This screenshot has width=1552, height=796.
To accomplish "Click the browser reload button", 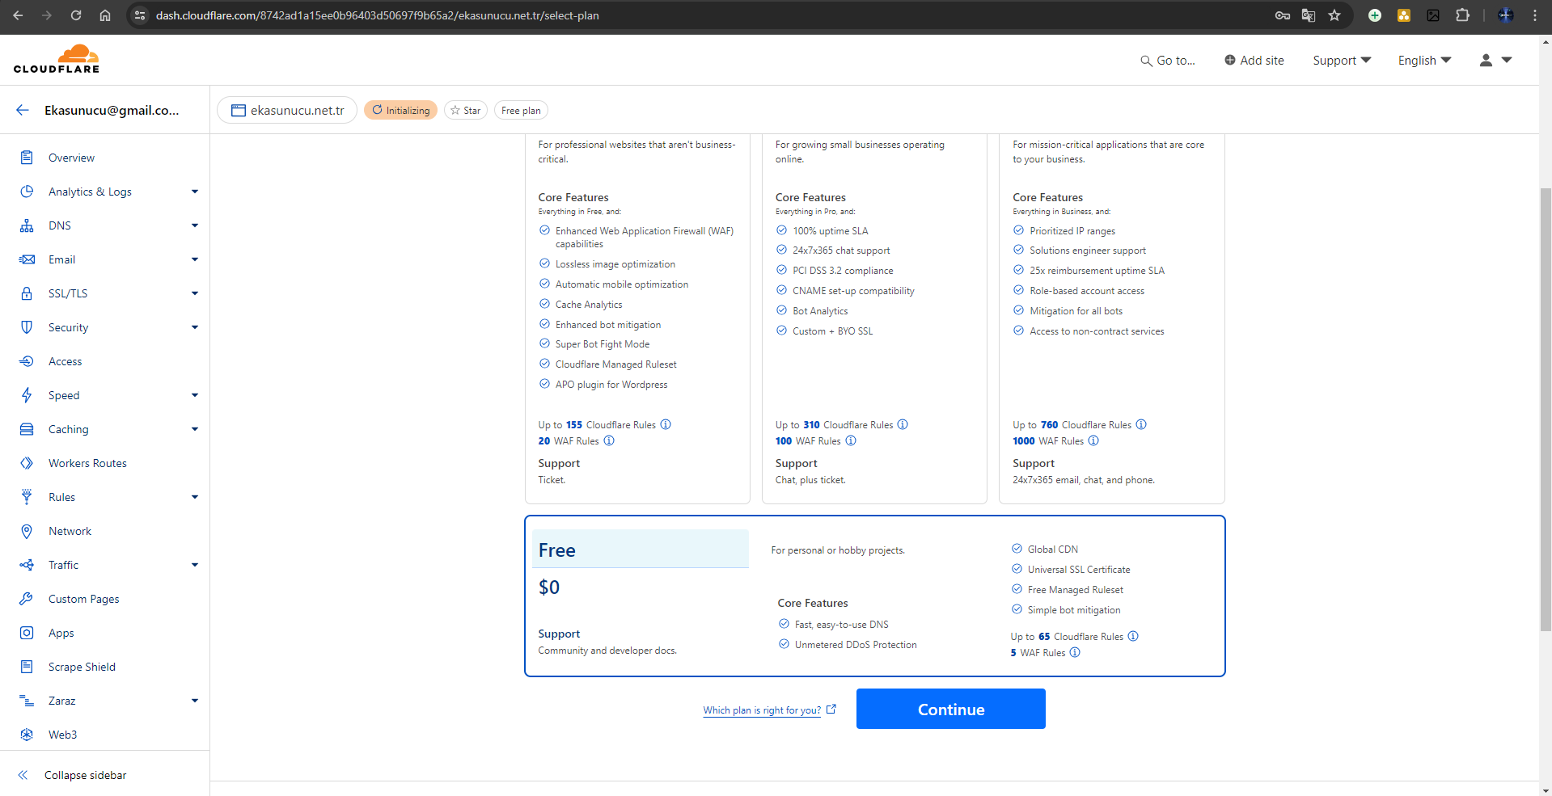I will click(76, 15).
